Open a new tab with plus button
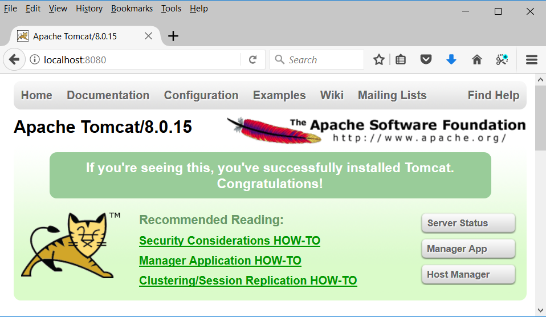 coord(173,36)
